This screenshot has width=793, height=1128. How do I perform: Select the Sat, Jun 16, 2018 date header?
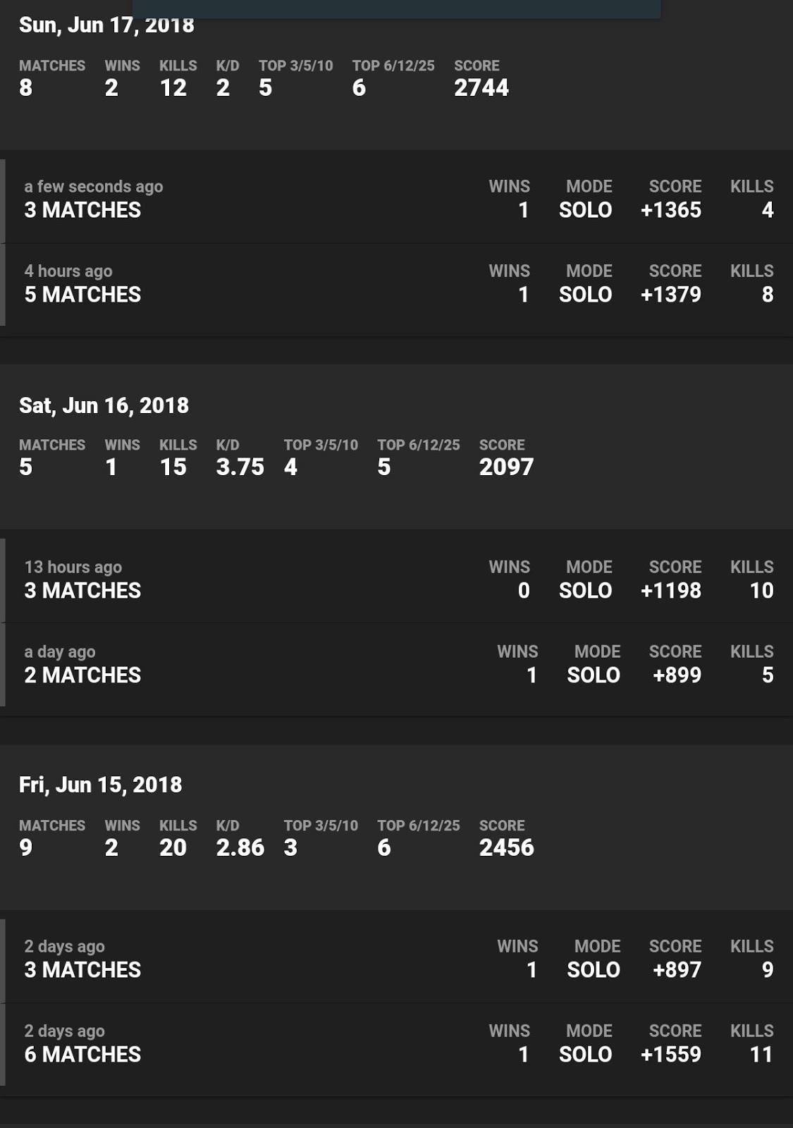(104, 405)
